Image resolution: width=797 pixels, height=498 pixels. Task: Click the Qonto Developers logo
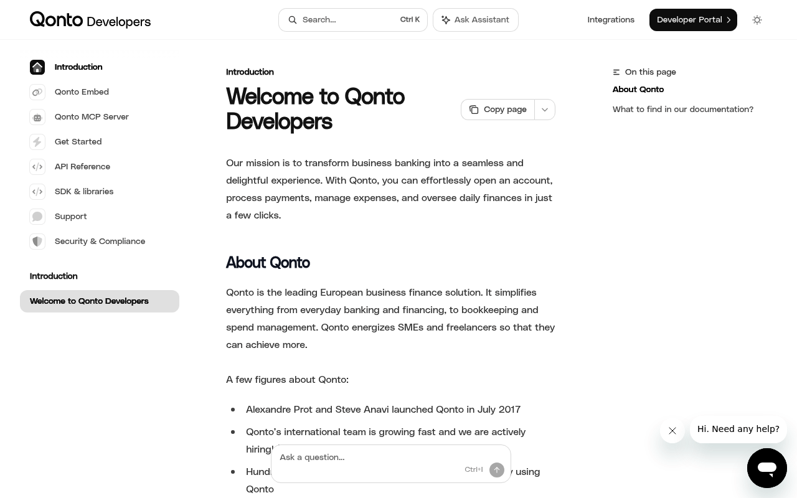(90, 20)
